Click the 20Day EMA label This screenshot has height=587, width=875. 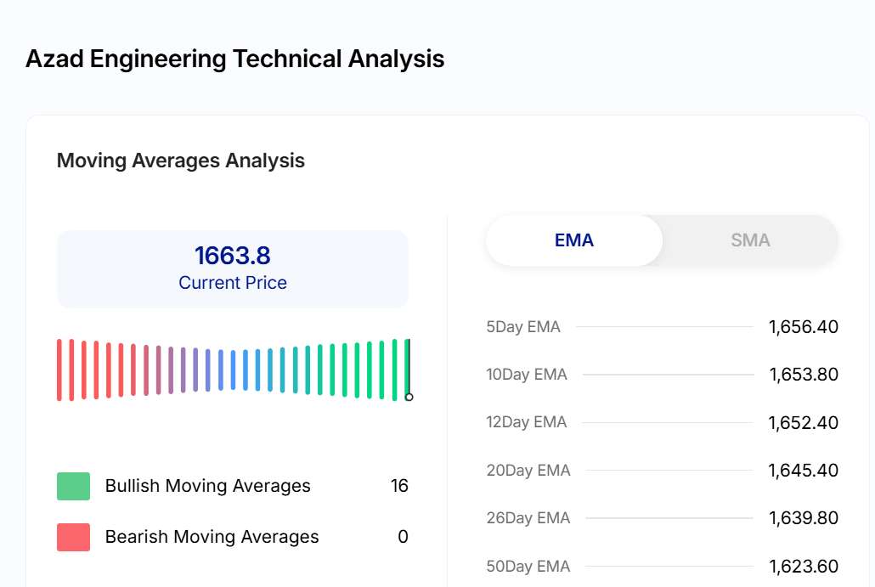pyautogui.click(x=528, y=471)
